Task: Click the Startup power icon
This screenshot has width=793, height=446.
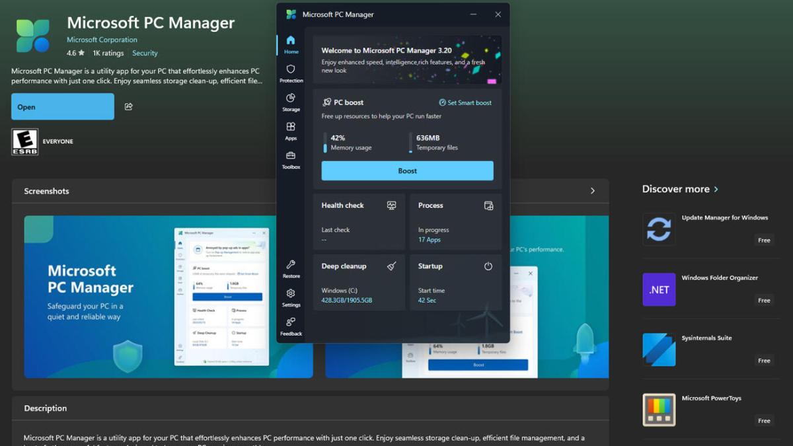Action: [x=488, y=266]
